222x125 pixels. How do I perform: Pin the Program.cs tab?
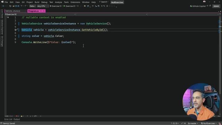pos(41,11)
